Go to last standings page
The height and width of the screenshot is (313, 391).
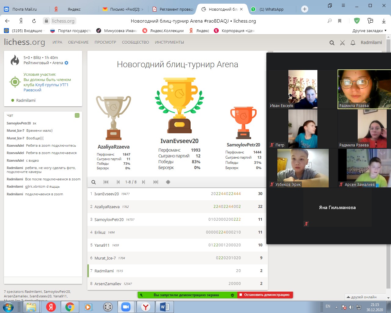(x=156, y=182)
